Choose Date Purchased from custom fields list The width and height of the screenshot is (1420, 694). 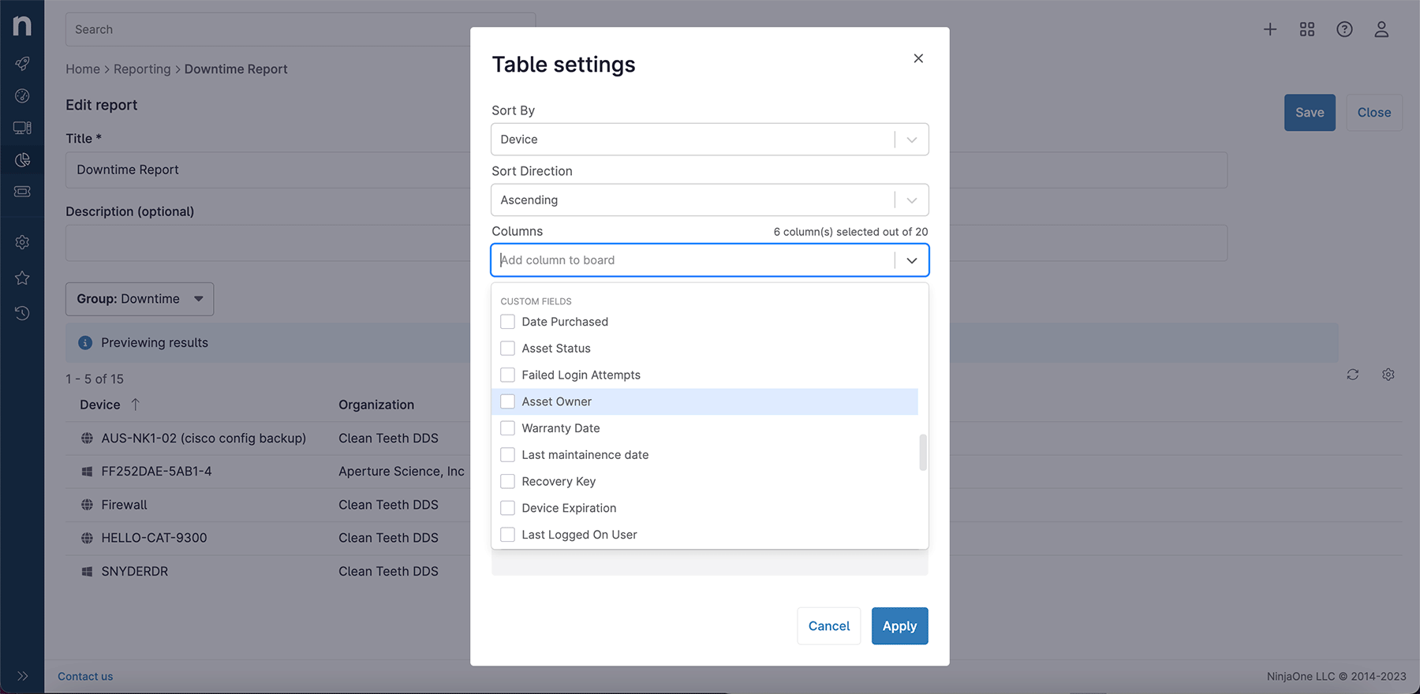point(565,322)
